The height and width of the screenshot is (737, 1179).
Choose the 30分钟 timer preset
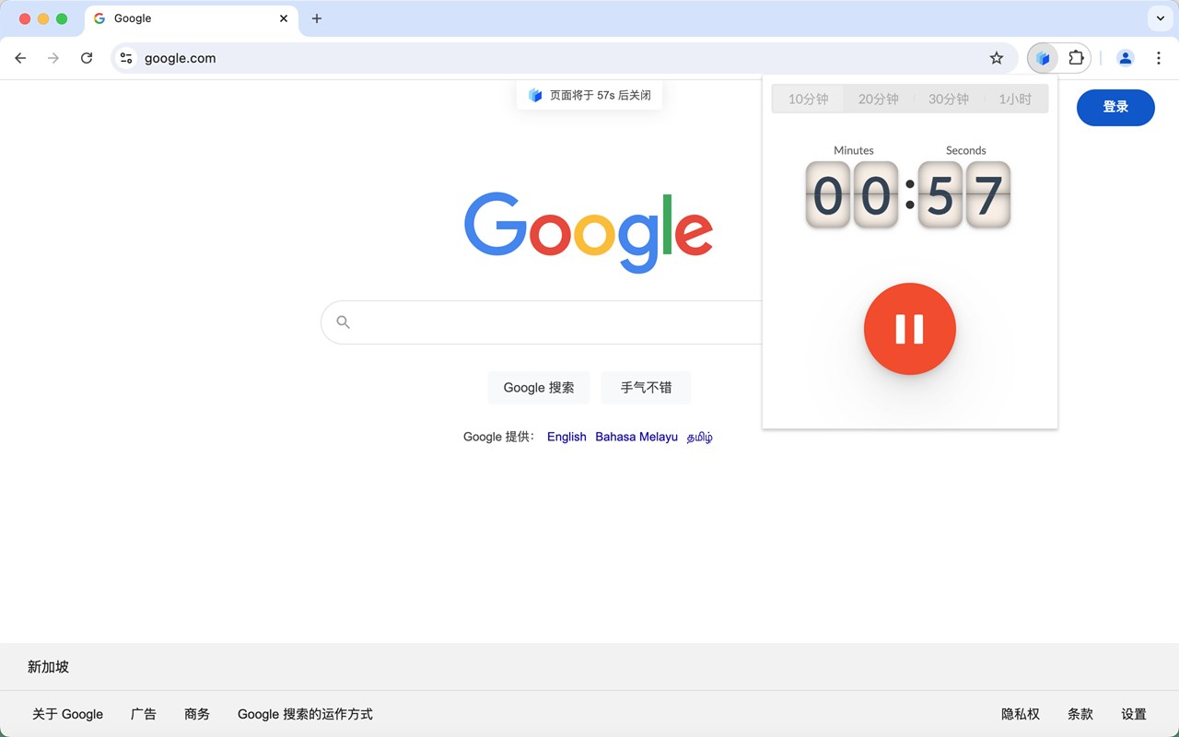pyautogui.click(x=948, y=99)
